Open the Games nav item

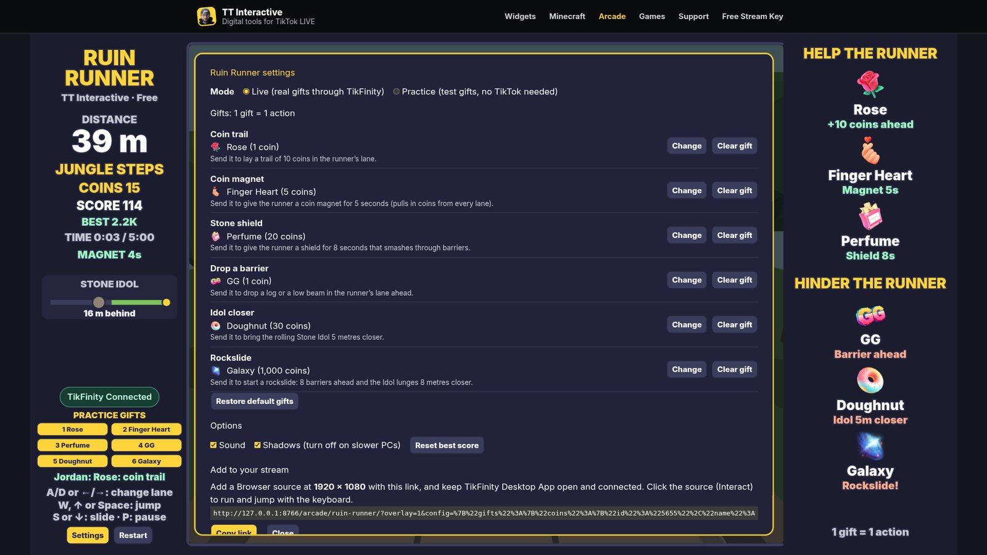click(x=652, y=17)
